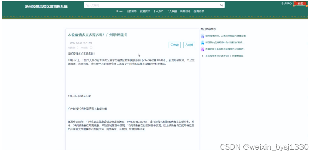Open fourth recommended article 本轮疫情多点多源多链
Viewport: 315px width, 155px height.
(224, 56)
